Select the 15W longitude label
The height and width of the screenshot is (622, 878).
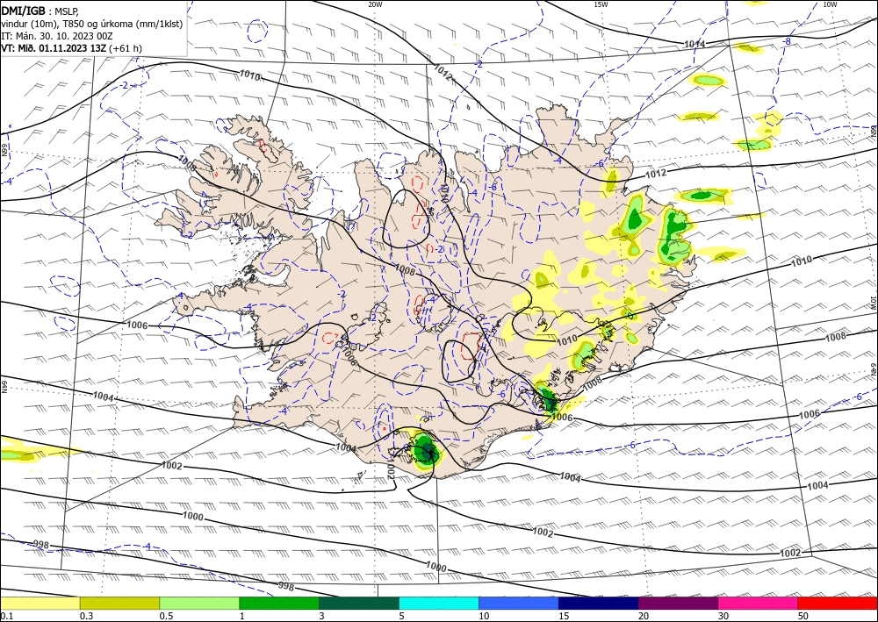601,4
